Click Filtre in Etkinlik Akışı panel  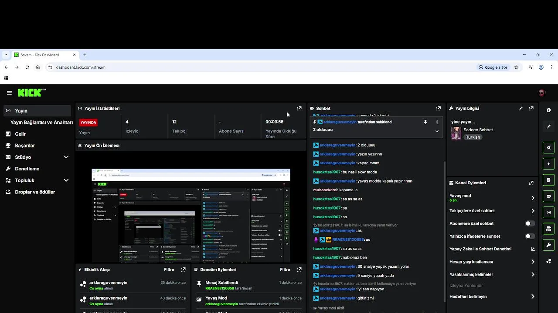pos(169,270)
